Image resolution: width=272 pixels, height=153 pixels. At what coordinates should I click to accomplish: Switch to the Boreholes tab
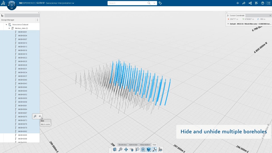(123, 145)
